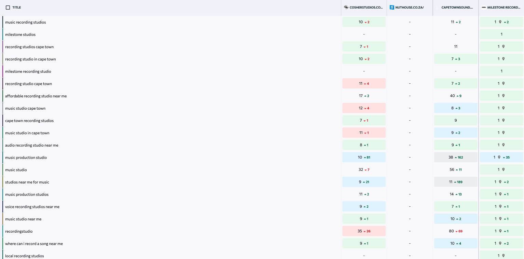524x259 pixels.
Task: Tick the select-all checkbox beside TITLE
Action: 8,8
